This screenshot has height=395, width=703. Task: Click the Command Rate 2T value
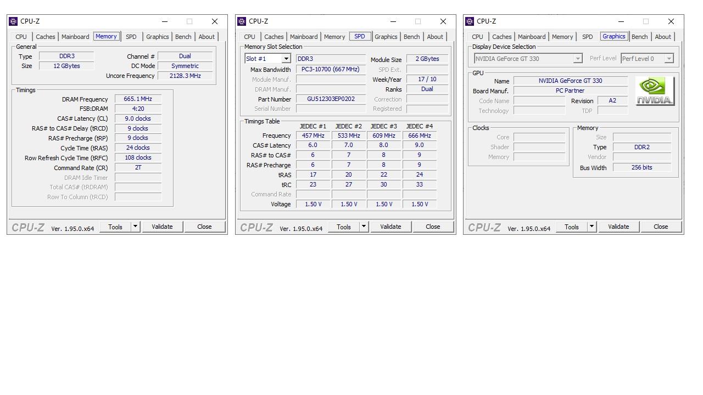click(x=138, y=168)
